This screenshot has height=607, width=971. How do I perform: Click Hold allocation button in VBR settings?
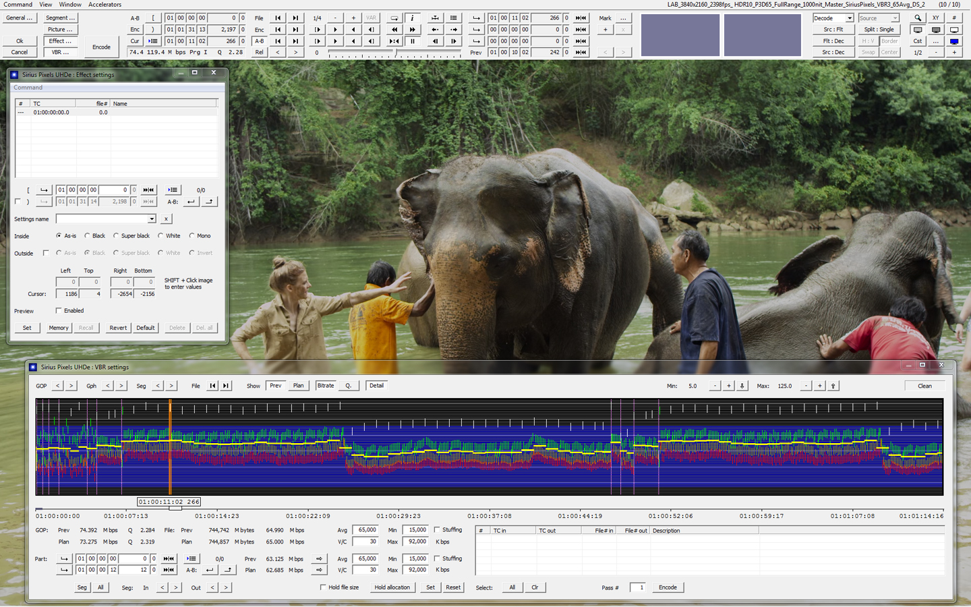click(x=392, y=587)
